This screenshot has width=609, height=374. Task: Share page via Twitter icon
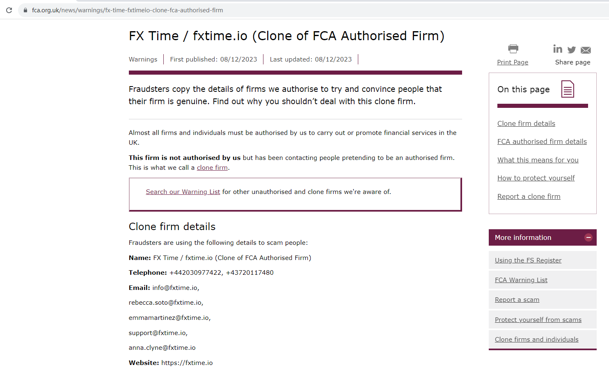point(572,50)
